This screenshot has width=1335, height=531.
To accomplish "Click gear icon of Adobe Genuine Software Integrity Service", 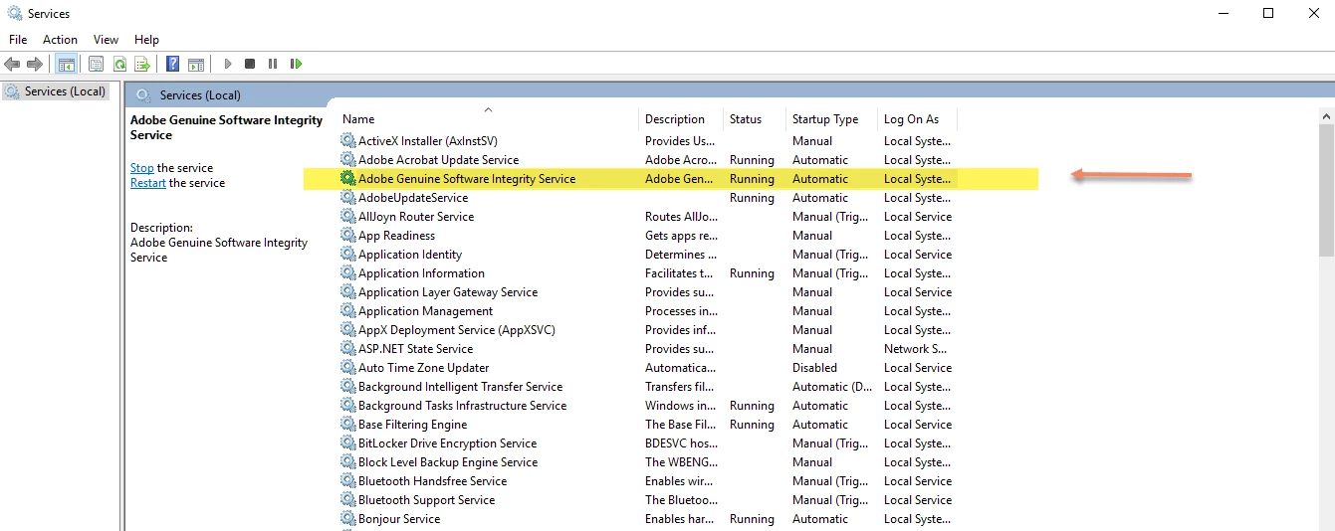I will click(x=348, y=179).
